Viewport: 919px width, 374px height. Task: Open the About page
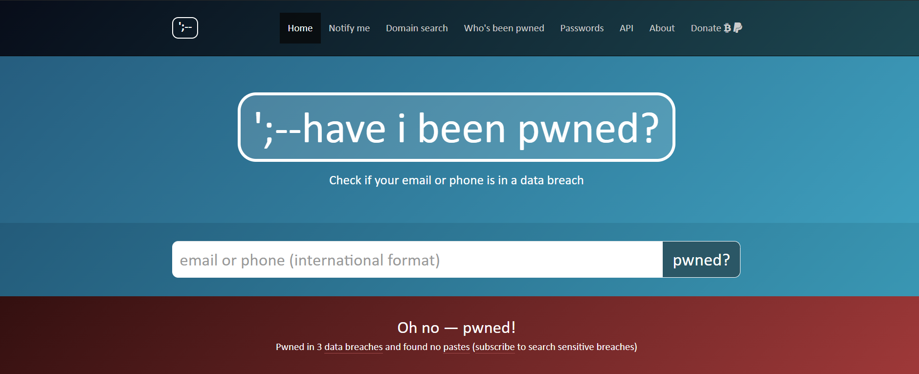tap(662, 28)
